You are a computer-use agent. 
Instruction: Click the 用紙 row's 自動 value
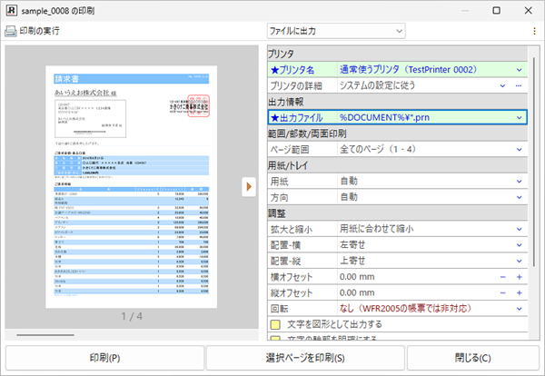pos(349,181)
